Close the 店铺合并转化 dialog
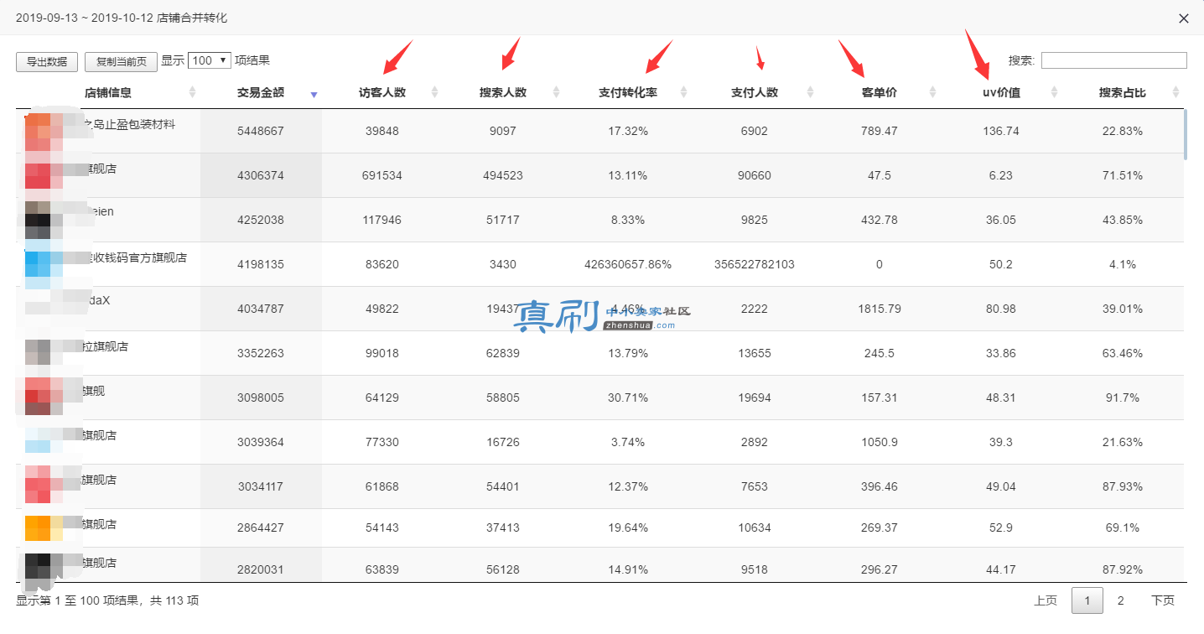This screenshot has height=634, width=1204. tap(1184, 18)
